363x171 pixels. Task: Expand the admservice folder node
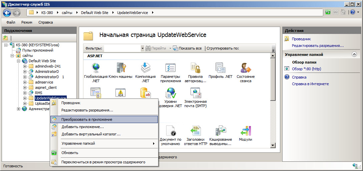(x=25, y=82)
